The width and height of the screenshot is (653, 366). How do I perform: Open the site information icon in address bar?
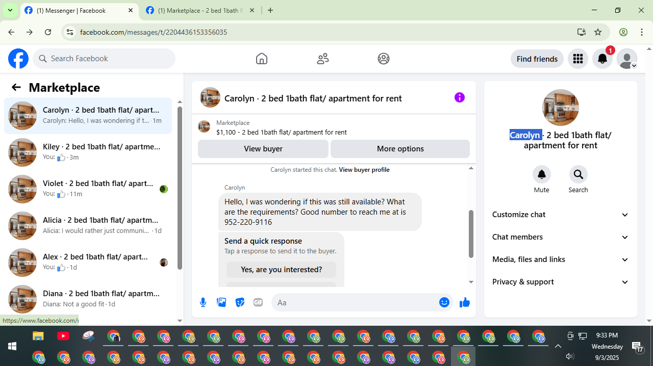[x=70, y=32]
